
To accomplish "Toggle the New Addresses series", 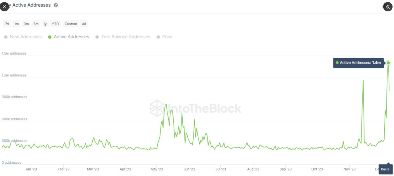I will point(26,37).
